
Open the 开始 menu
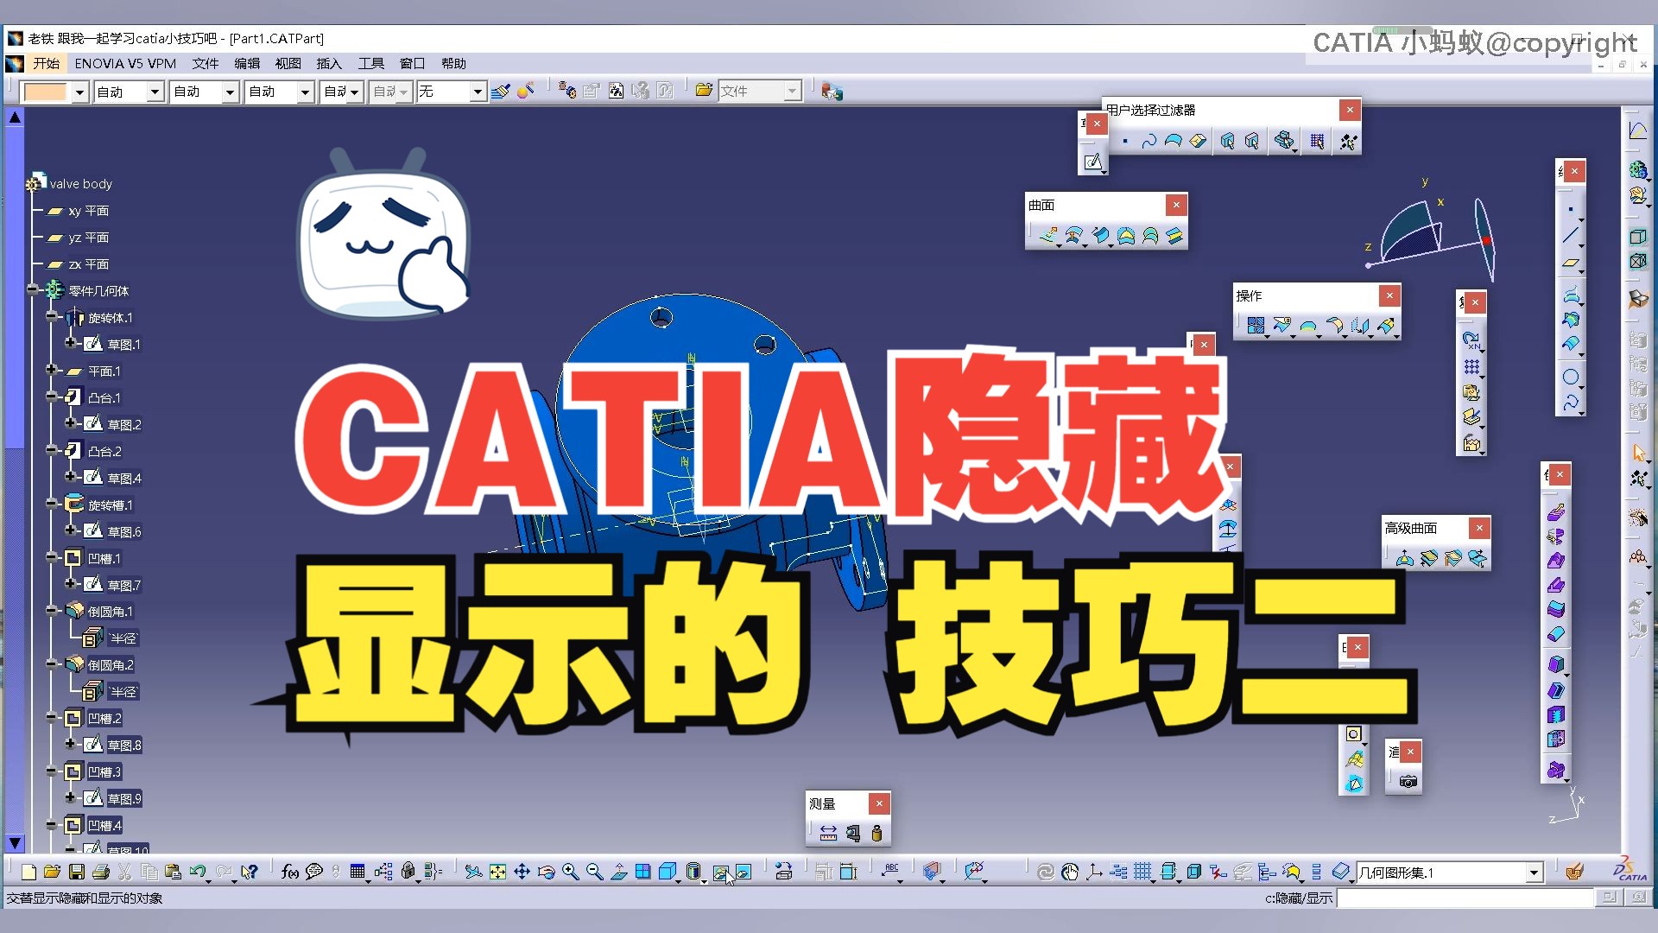point(46,63)
